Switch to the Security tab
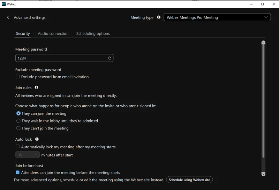The width and height of the screenshot is (279, 190). [23, 33]
